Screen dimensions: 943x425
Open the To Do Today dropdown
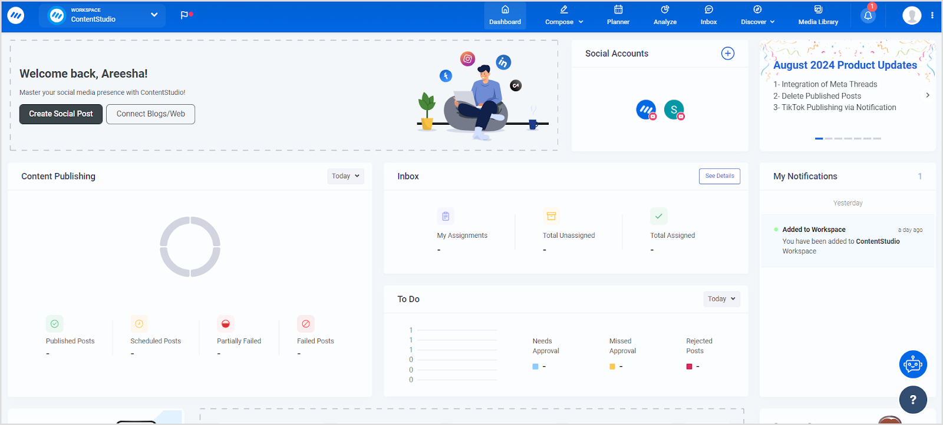pos(721,299)
